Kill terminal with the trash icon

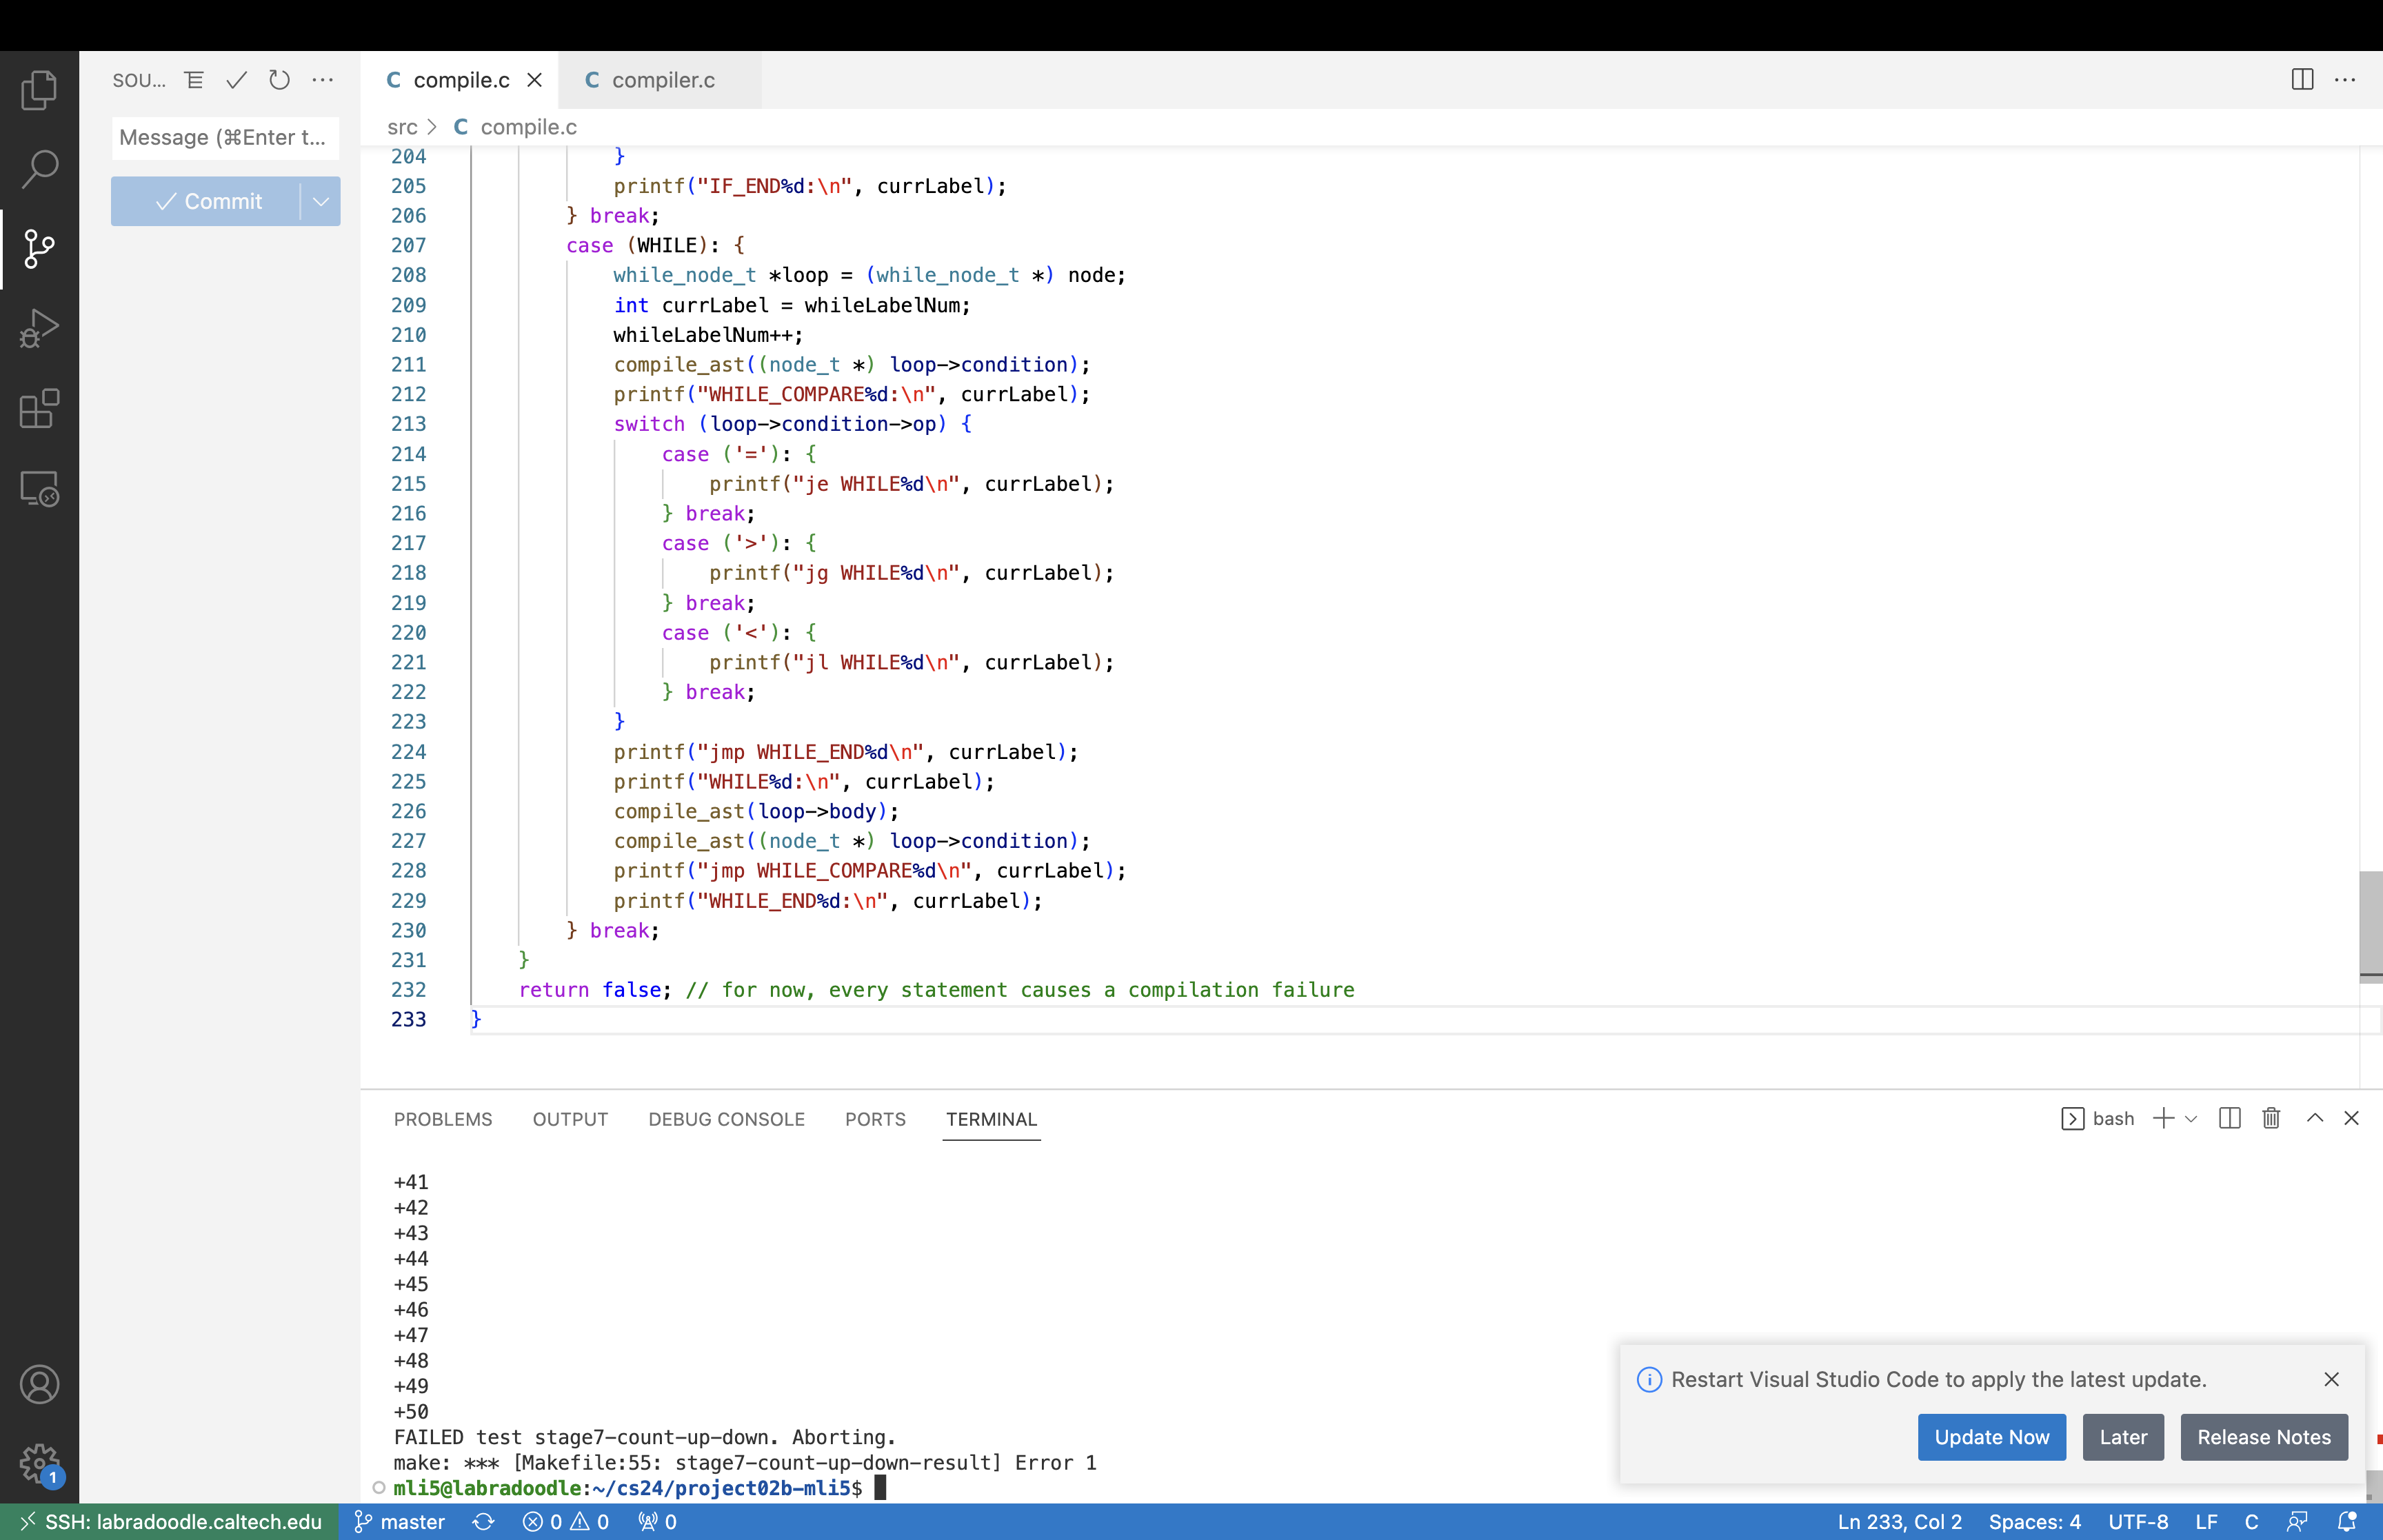tap(2271, 1118)
